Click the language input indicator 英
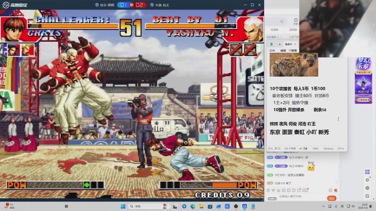This screenshot has width=376, height=211. (x=342, y=206)
